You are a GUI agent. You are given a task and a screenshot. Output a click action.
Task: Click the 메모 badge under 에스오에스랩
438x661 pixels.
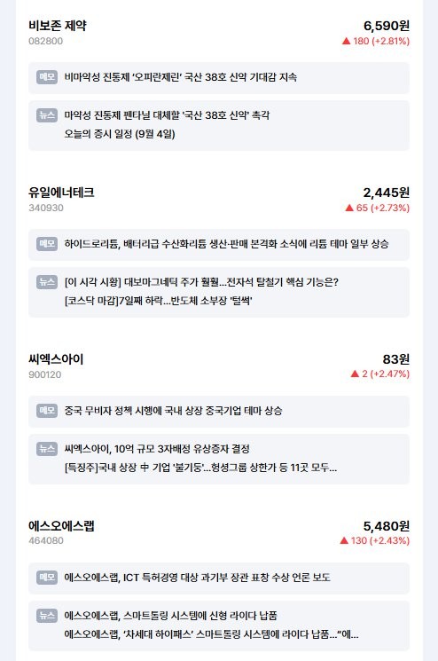(x=47, y=577)
